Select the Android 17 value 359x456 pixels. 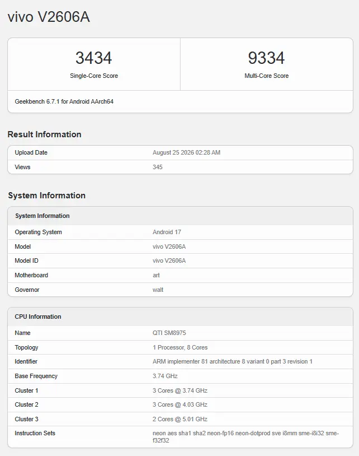(x=167, y=232)
